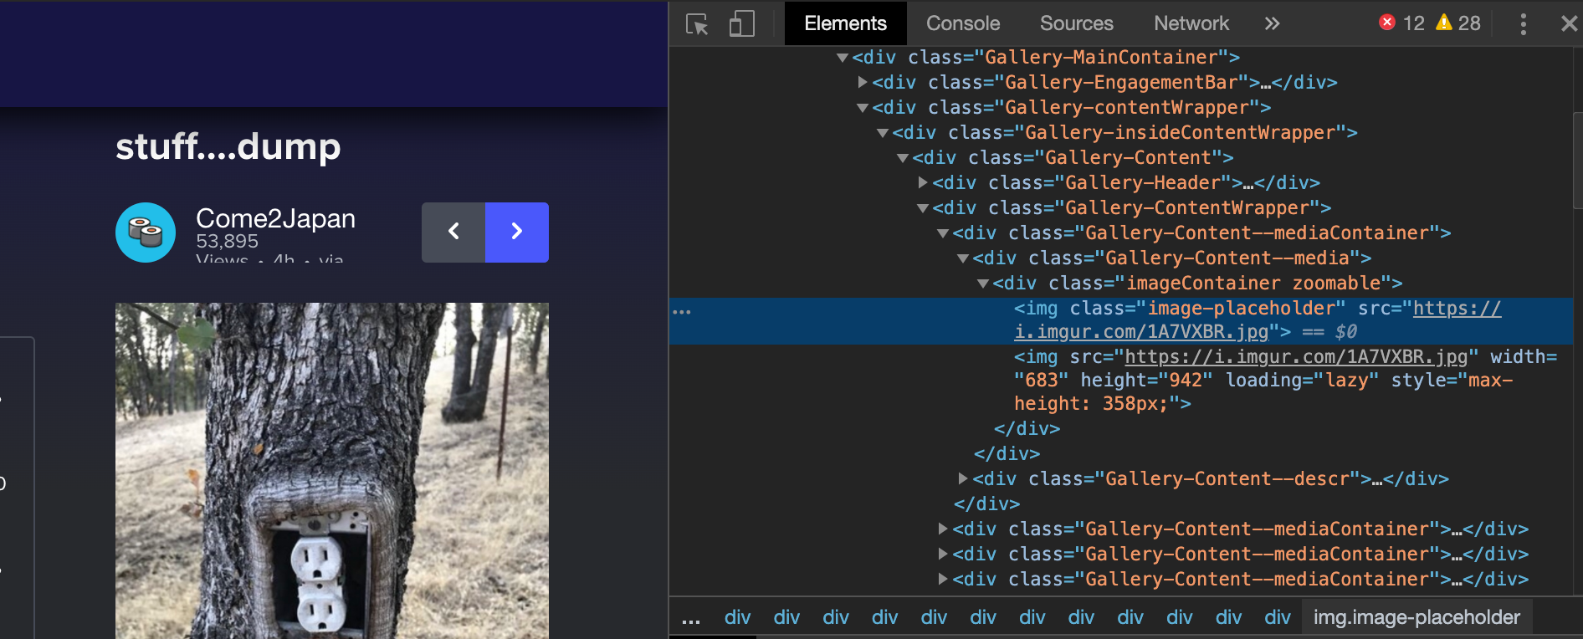Open the DevTools kebab menu
The width and height of the screenshot is (1583, 639).
[x=1523, y=23]
